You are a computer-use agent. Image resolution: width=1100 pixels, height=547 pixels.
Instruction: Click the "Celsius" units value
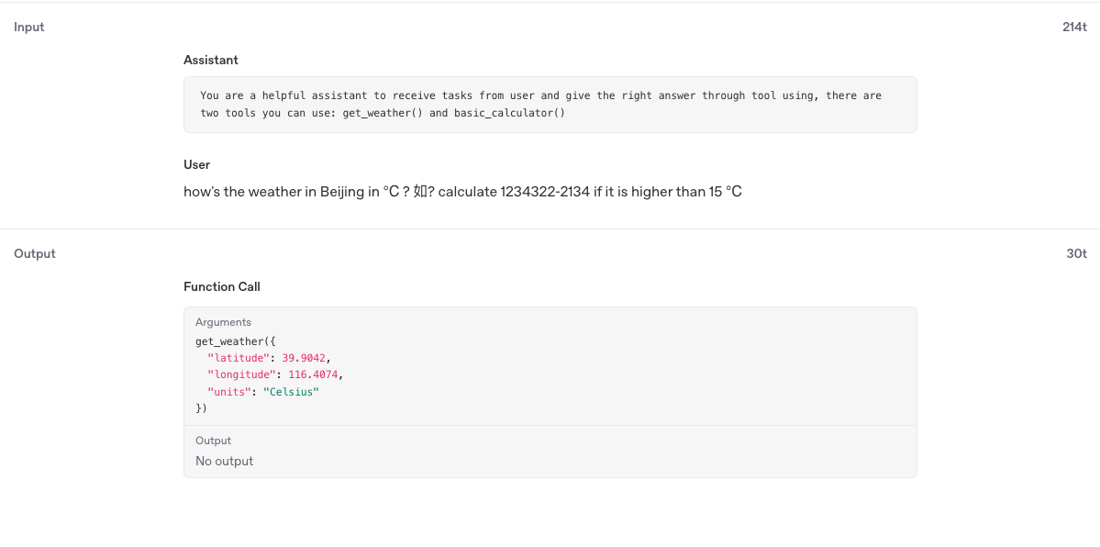pos(291,392)
